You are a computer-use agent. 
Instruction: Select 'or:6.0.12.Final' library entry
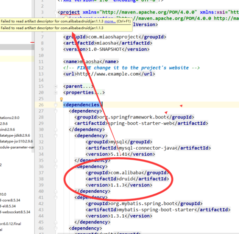click(11, 224)
